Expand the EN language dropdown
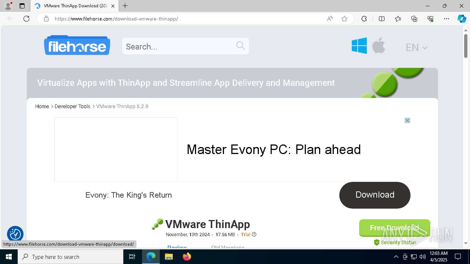The width and height of the screenshot is (470, 264). tap(416, 47)
